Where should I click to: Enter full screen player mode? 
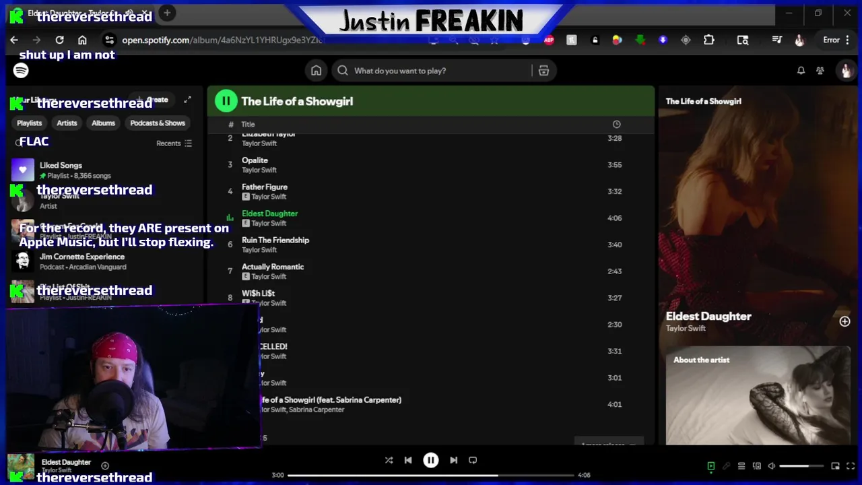click(x=851, y=466)
